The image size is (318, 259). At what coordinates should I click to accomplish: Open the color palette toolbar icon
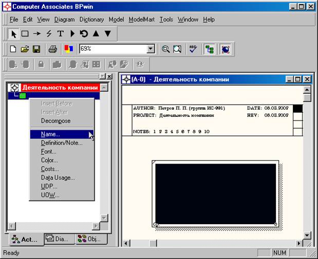tap(68, 49)
